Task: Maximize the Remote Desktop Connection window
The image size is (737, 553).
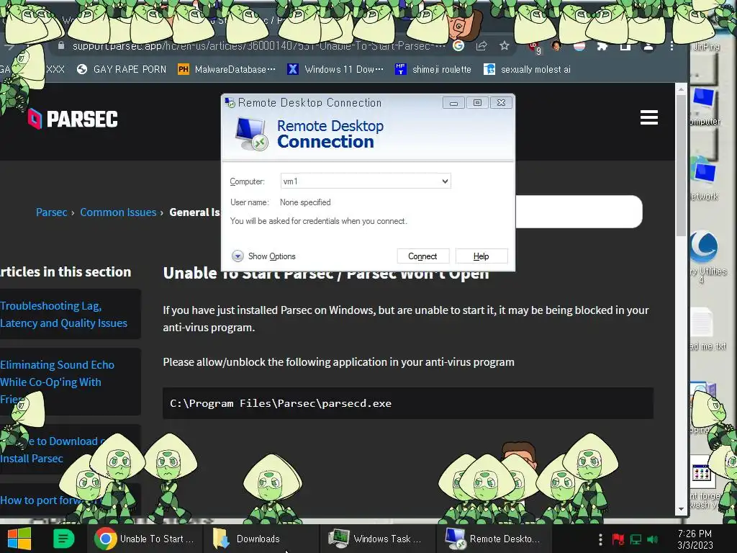Action: click(477, 102)
